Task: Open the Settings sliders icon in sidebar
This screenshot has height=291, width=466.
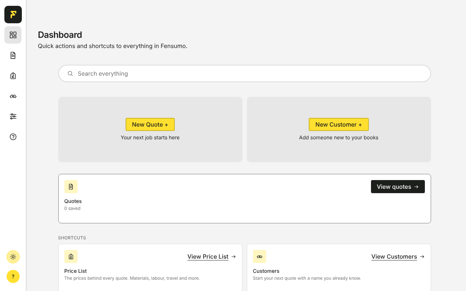Action: [13, 116]
